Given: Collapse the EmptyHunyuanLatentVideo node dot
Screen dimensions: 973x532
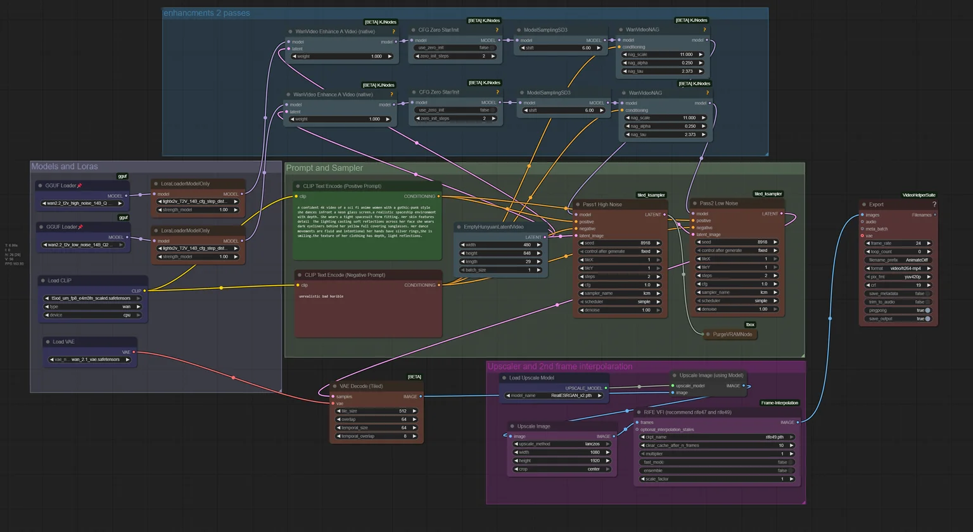Looking at the screenshot, I should point(459,227).
